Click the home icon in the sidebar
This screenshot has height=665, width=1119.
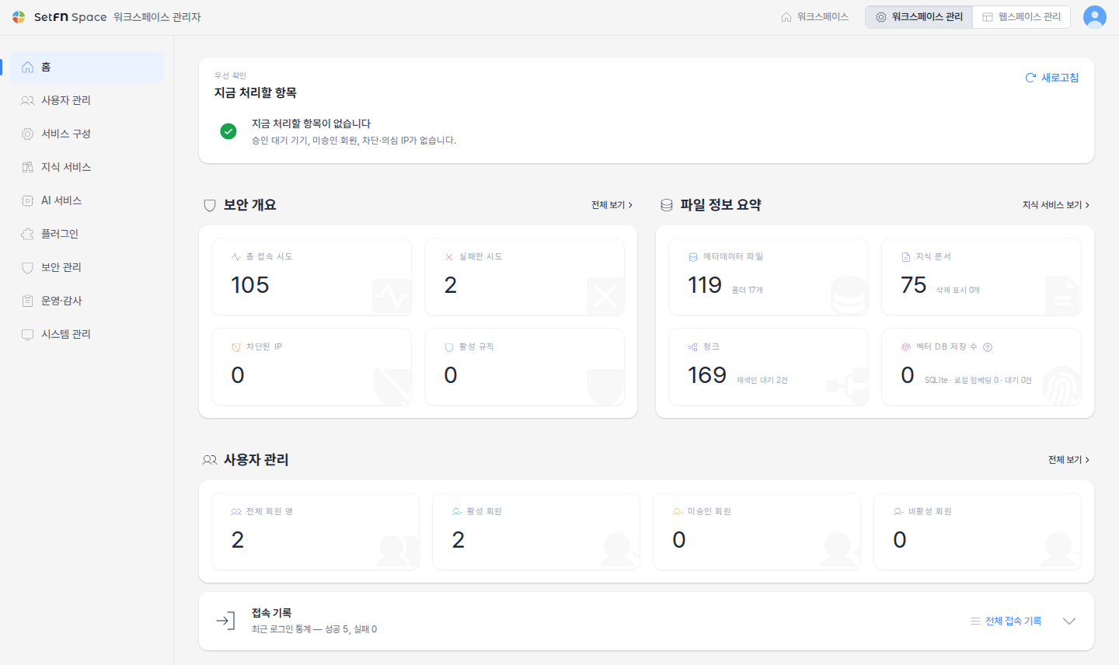27,67
